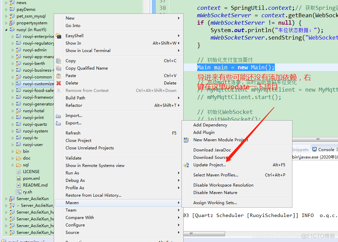
Task: Open the Run As submenu
Action: coord(119,173)
